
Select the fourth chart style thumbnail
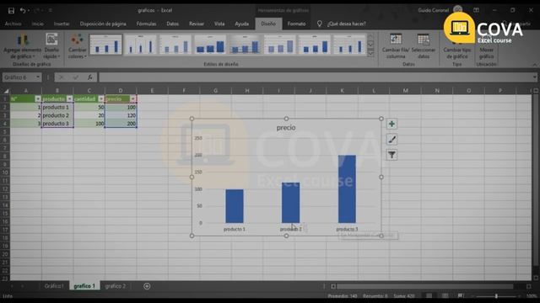pyautogui.click(x=210, y=45)
